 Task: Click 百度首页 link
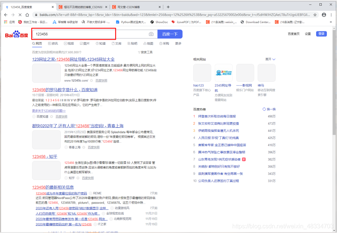[x=294, y=34]
